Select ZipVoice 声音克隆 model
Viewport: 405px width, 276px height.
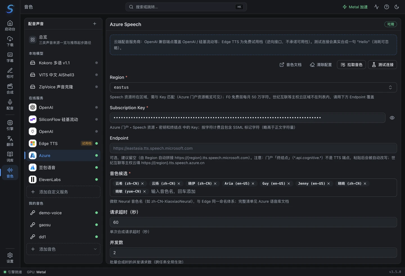point(63,87)
